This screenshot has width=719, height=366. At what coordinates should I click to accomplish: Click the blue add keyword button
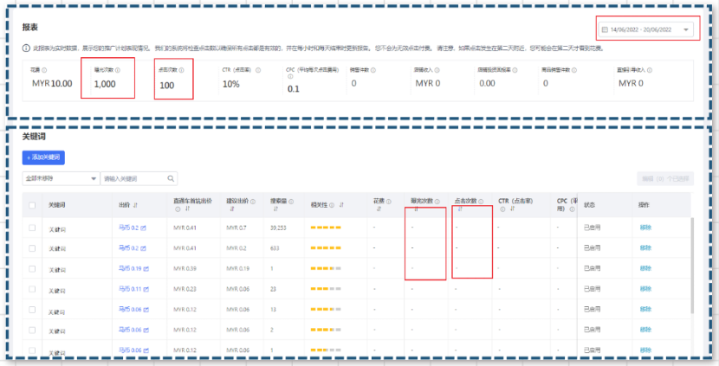pos(43,157)
